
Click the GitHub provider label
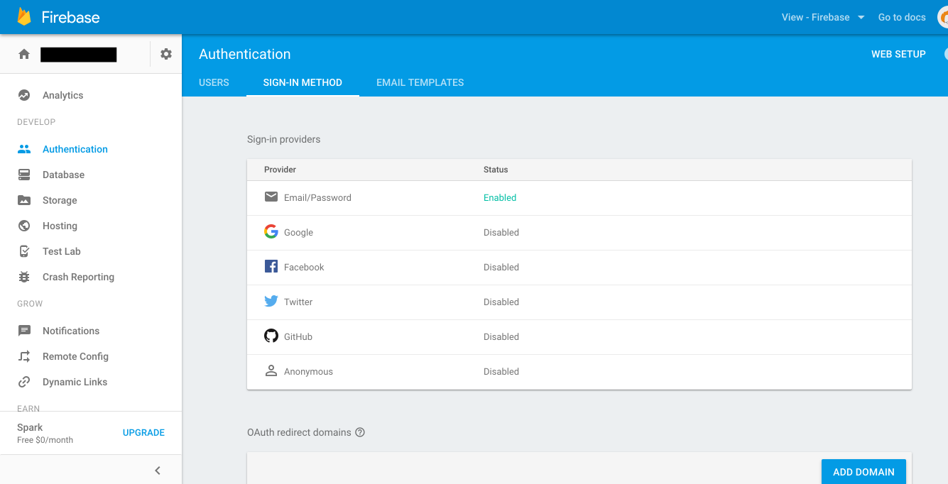pyautogui.click(x=298, y=336)
